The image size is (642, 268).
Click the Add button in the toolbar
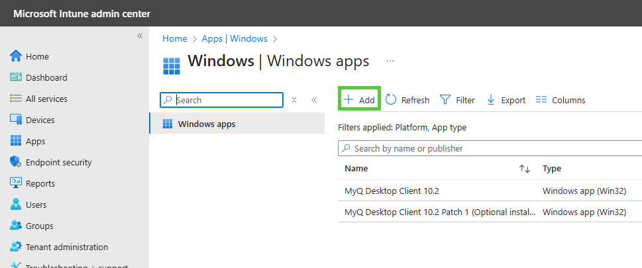pos(359,100)
